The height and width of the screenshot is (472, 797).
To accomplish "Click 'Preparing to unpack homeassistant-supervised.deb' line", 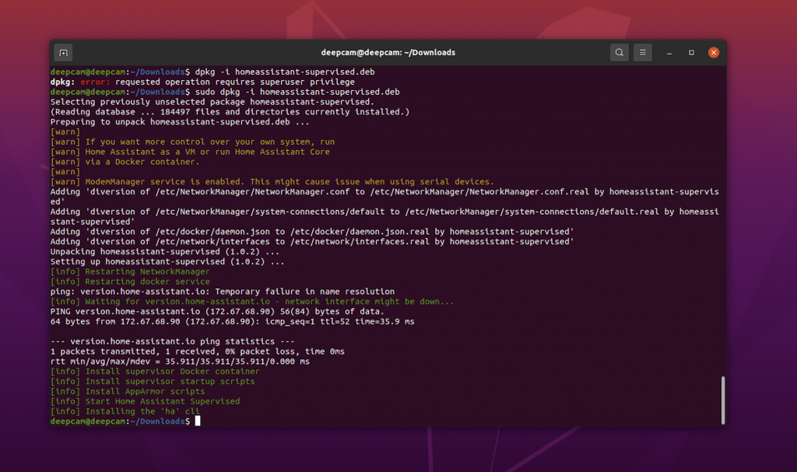I will click(180, 122).
